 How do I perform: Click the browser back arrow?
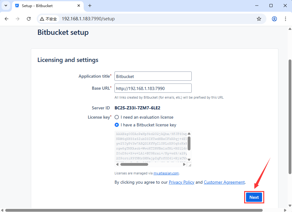[6, 19]
